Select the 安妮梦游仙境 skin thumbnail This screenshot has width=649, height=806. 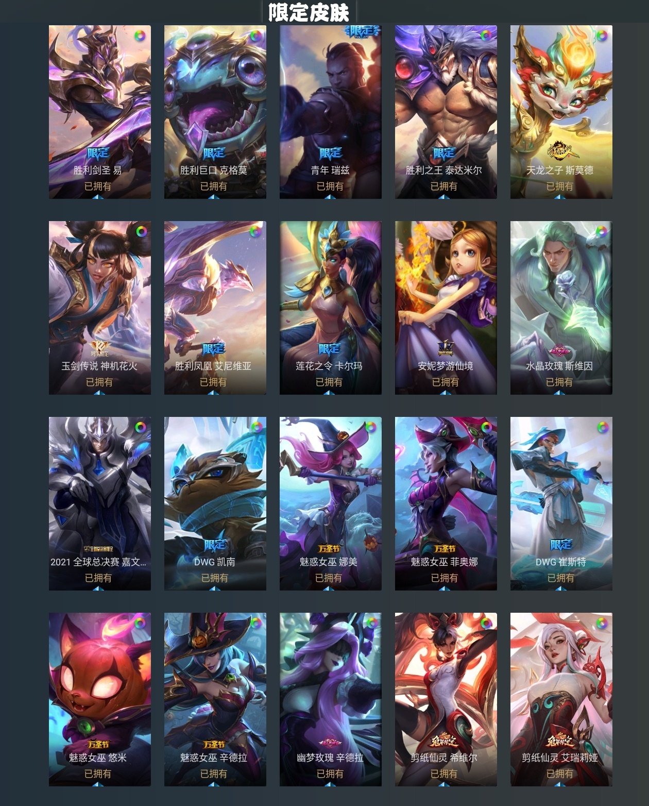click(x=446, y=308)
